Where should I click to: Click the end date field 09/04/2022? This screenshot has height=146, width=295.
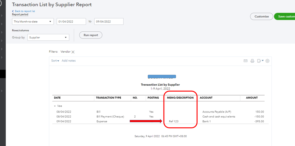[x=109, y=22]
